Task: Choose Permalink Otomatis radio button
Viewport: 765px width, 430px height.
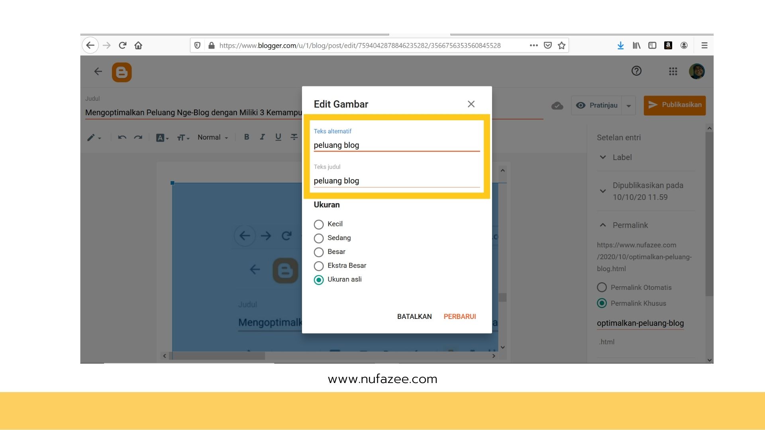Action: [x=602, y=287]
